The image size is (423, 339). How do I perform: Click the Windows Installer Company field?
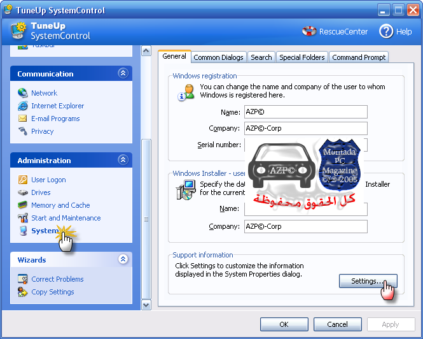click(306, 226)
